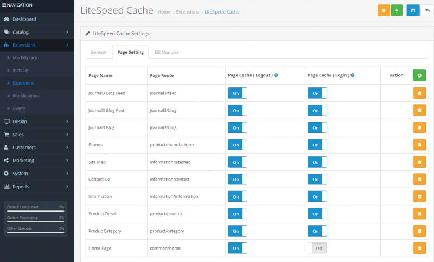
Task: Toggle logout cache for Product Detail
Action: click(x=238, y=214)
